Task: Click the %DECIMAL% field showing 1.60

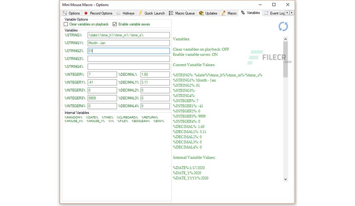Action: [x=155, y=74]
